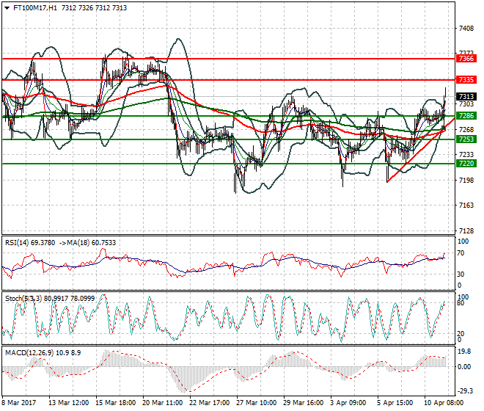Select the green 7253 support price label
This screenshot has width=484, height=411.
tap(466, 139)
